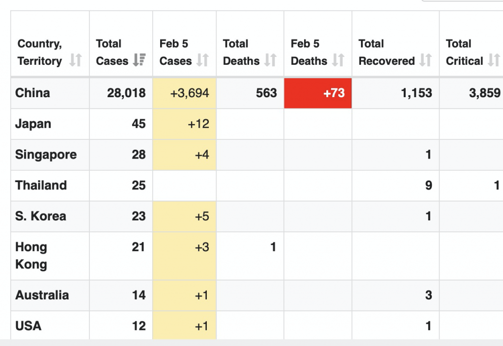This screenshot has height=346, width=503.
Task: Click the red +73 deaths cell
Action: pos(318,93)
